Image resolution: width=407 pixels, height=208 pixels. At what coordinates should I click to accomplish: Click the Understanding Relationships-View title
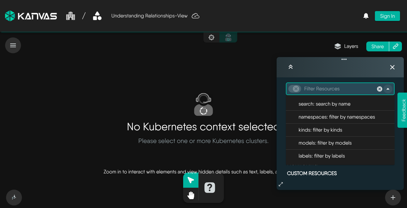(149, 16)
